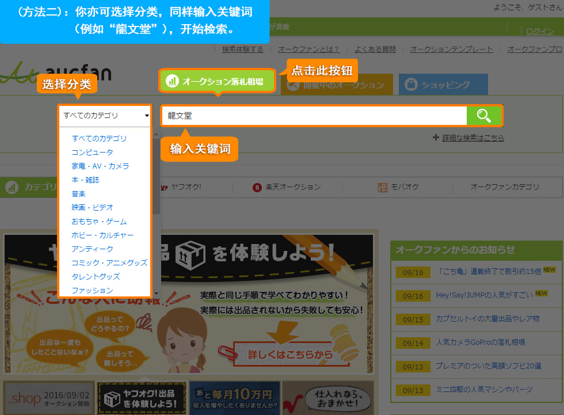Choose アンティーク in the category list
Image resolution: width=564 pixels, height=415 pixels.
pos(93,249)
